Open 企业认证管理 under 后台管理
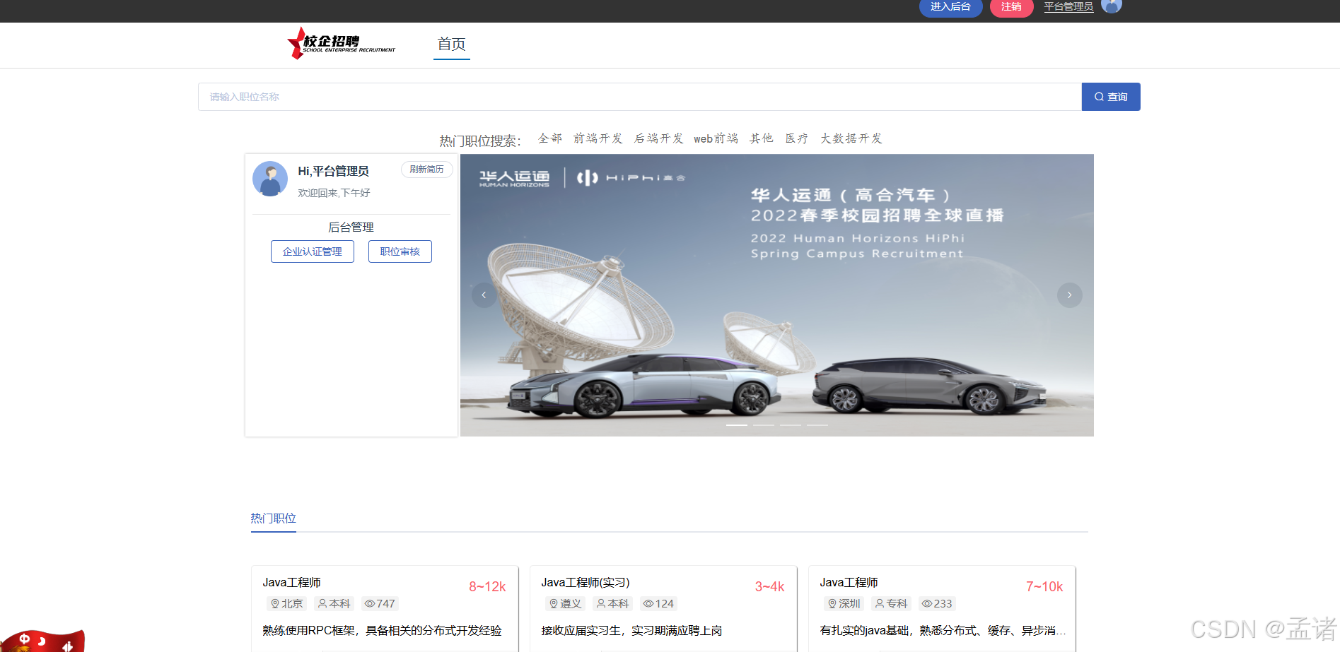 pos(312,251)
